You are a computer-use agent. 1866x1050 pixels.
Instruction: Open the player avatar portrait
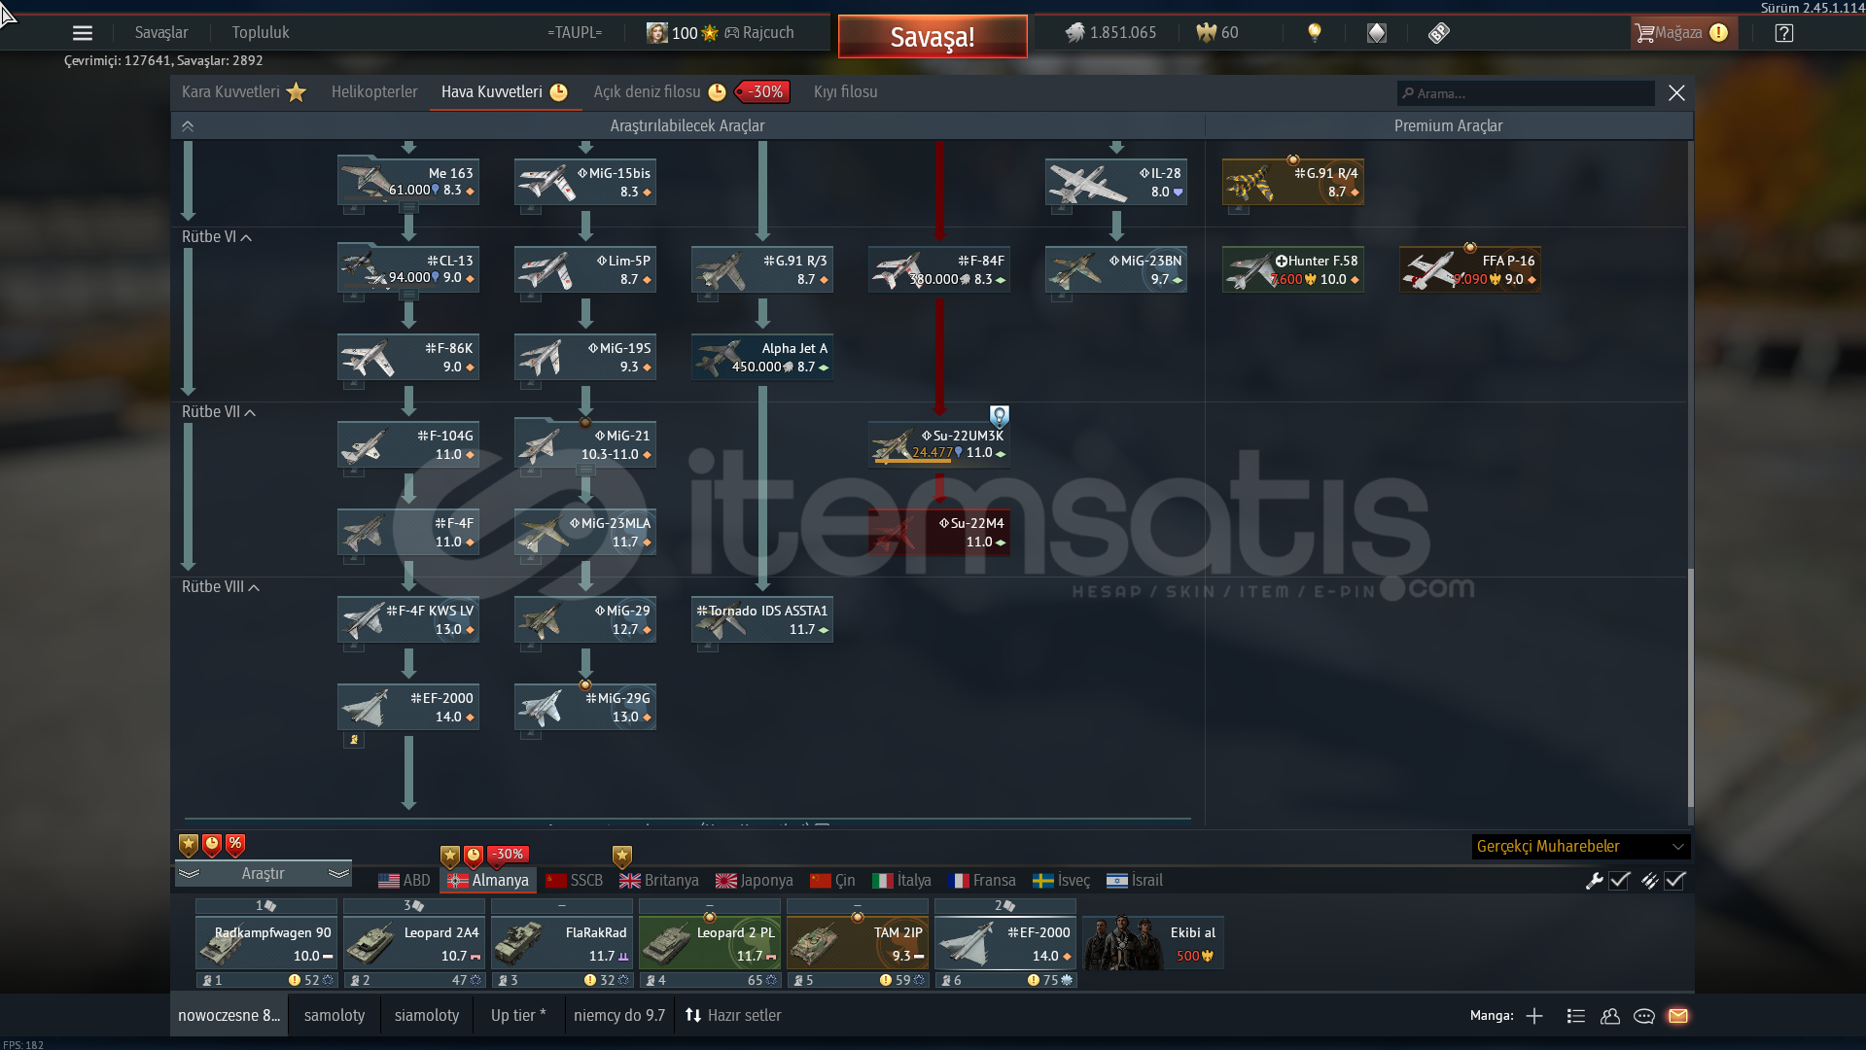coord(657,33)
